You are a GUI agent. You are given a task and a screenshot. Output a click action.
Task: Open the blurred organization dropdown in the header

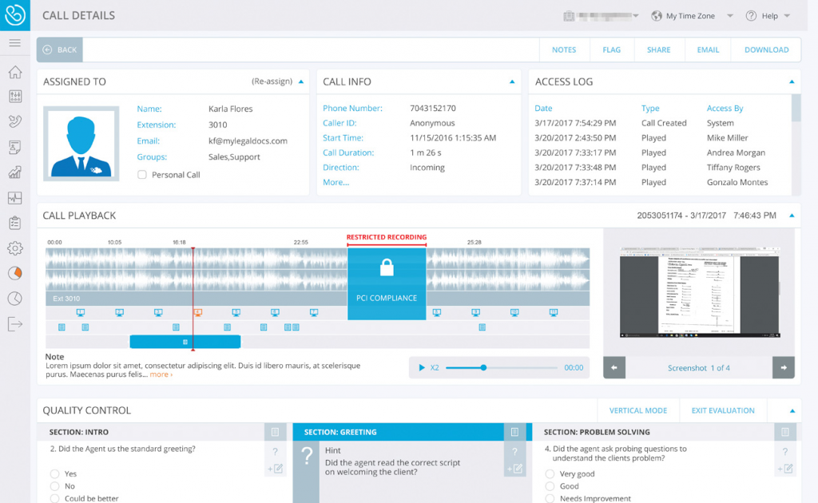point(602,16)
